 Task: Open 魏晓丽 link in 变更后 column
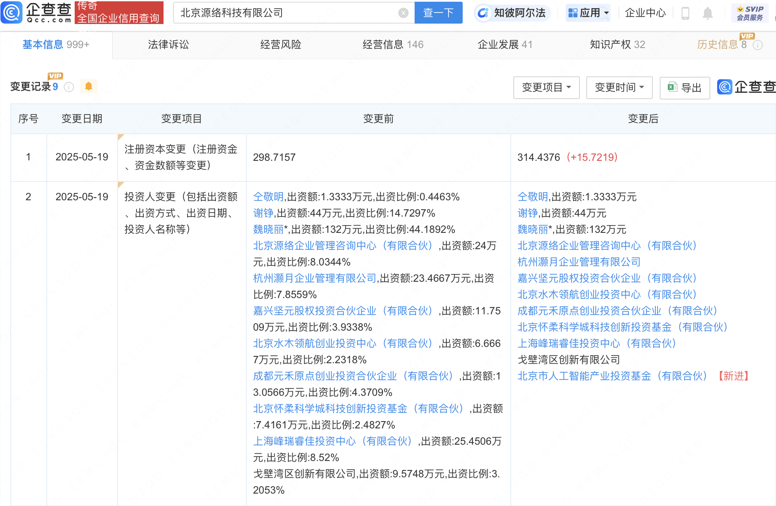[533, 229]
